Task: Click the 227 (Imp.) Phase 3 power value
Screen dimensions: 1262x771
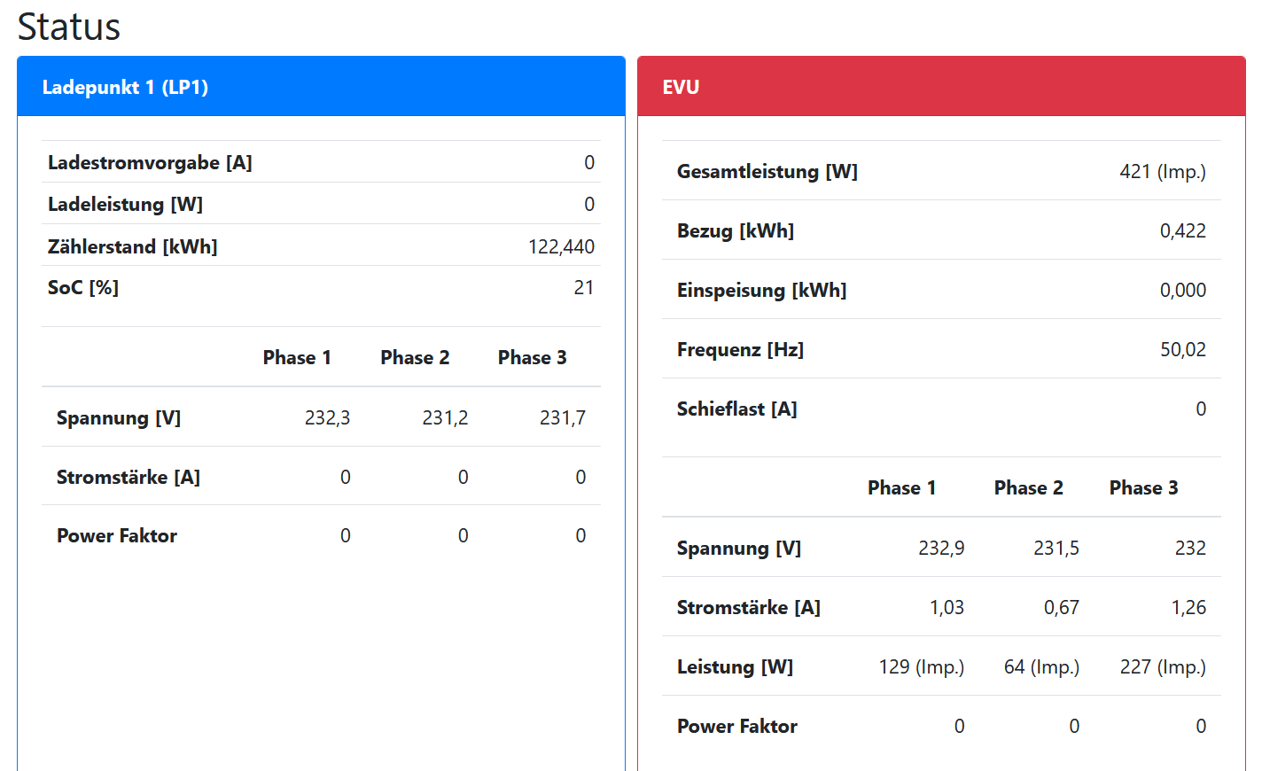Action: pos(1162,666)
